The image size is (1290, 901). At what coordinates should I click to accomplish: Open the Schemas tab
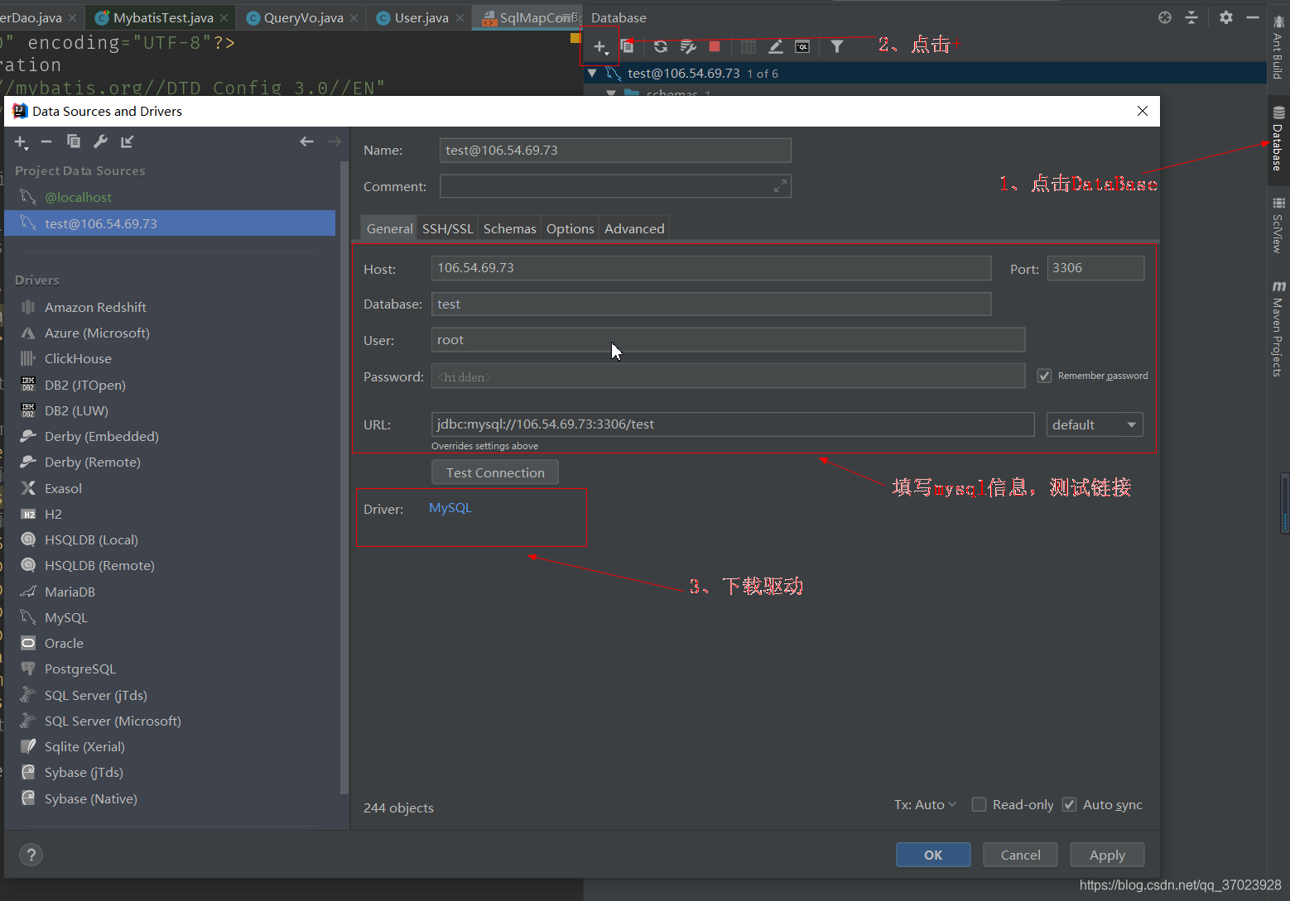click(510, 228)
